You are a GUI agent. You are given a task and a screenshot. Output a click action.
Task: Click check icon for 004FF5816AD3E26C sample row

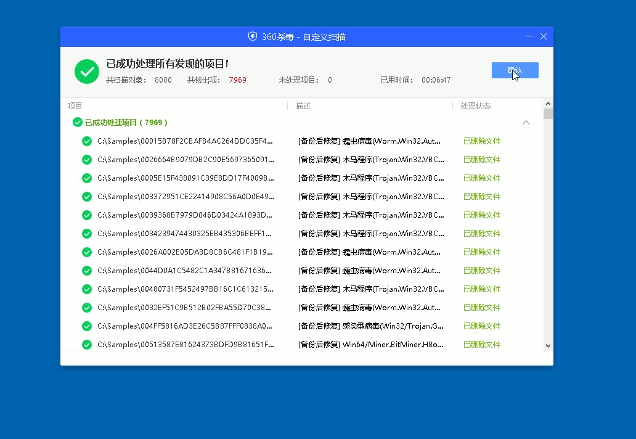(87, 326)
